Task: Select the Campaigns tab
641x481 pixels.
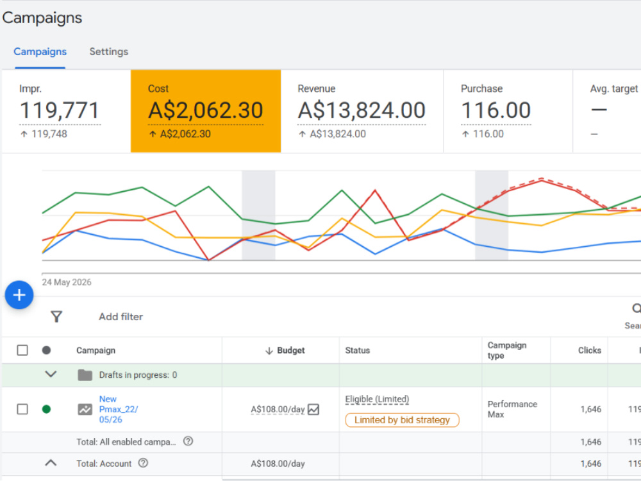Action: [x=40, y=52]
